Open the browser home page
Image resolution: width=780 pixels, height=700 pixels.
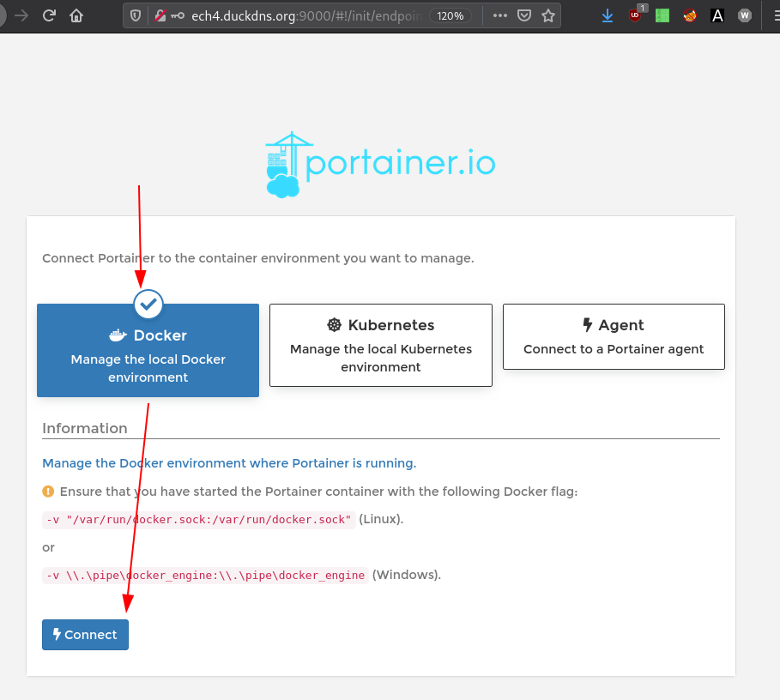point(76,16)
